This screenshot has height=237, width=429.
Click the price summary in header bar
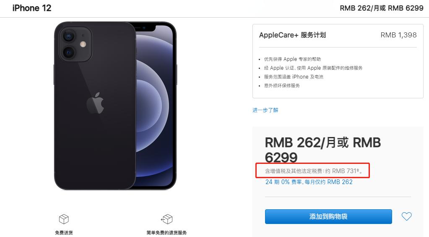pyautogui.click(x=381, y=8)
